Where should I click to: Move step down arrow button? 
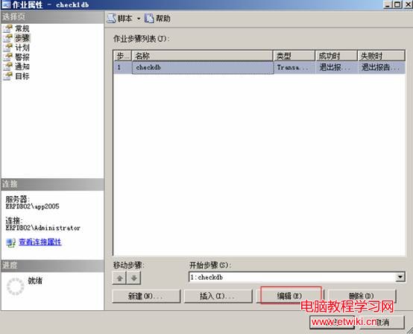click(133, 278)
